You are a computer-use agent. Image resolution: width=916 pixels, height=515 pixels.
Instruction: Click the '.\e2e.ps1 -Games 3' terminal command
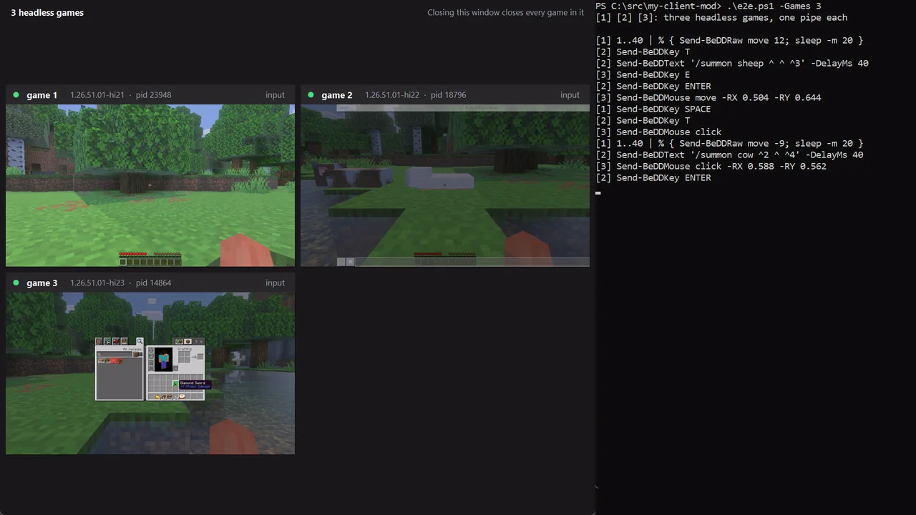(x=774, y=6)
